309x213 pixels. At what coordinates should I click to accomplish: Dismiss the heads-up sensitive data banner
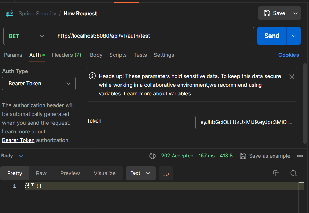point(291,77)
